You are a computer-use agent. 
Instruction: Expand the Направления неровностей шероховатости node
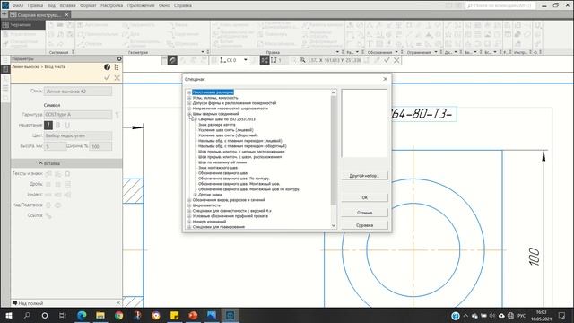(189, 109)
